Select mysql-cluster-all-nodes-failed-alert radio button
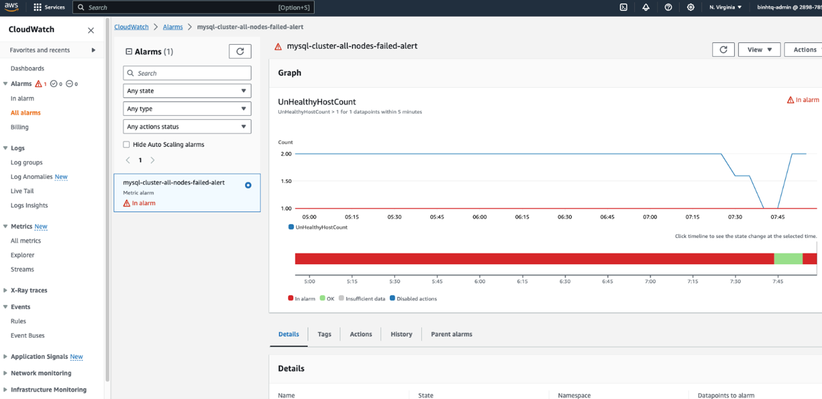Screen dimensions: 822x399 click(248, 185)
